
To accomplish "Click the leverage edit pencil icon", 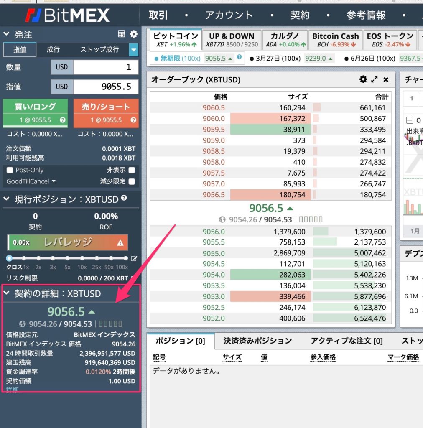I will click(x=134, y=259).
